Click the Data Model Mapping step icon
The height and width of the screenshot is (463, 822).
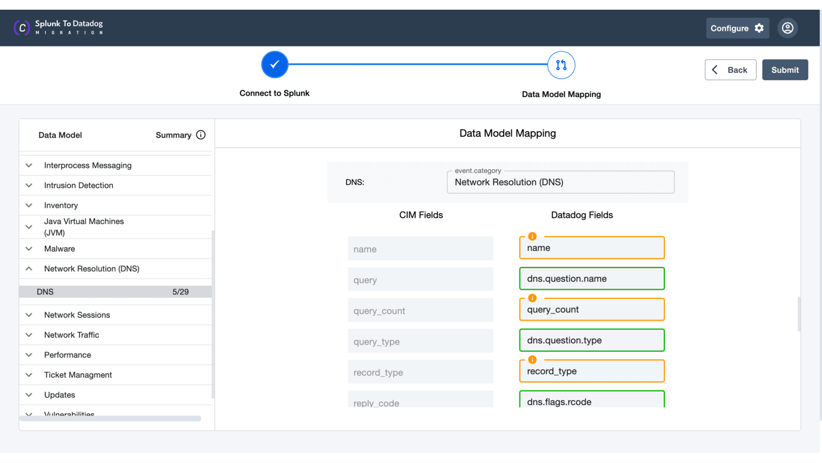click(x=561, y=65)
